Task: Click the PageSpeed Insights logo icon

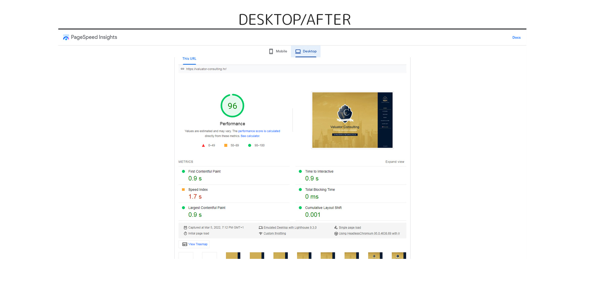Action: point(66,37)
